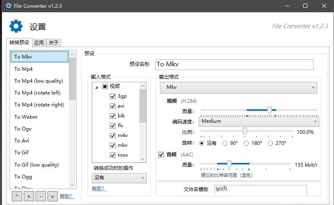Uncheck the mov input format
Viewport: 334px width, 205px height.
click(x=112, y=155)
